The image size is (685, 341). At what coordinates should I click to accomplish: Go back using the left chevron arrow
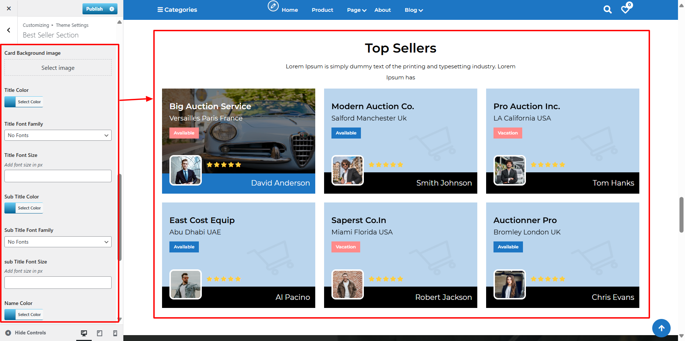pyautogui.click(x=9, y=30)
